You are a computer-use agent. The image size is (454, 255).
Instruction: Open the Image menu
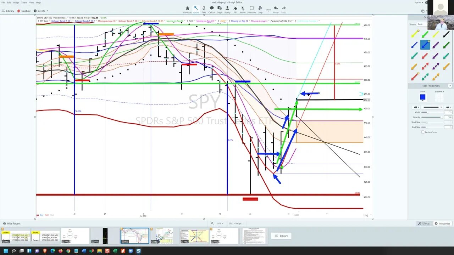16,2
